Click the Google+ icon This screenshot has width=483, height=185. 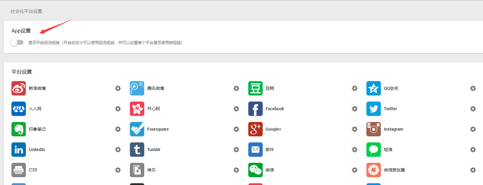click(255, 129)
